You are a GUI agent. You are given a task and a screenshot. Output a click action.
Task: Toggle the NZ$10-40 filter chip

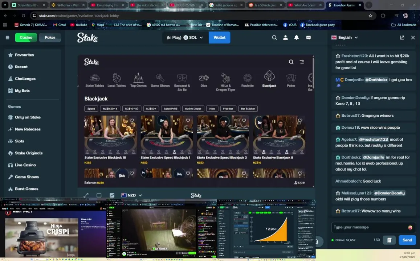click(132, 109)
